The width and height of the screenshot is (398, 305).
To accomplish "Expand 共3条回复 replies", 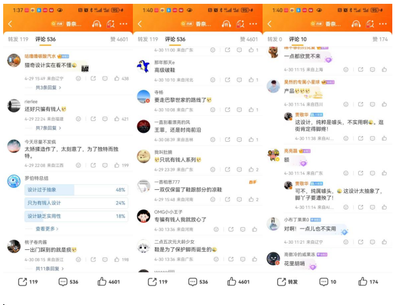I will click(48, 87).
